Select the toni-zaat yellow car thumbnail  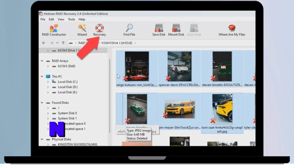pos(222,109)
